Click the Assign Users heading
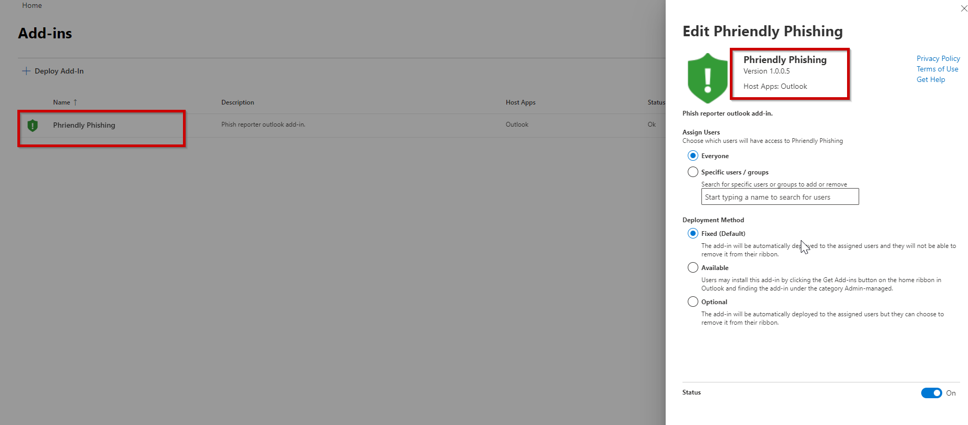Screen dimensions: 968x425 point(701,132)
